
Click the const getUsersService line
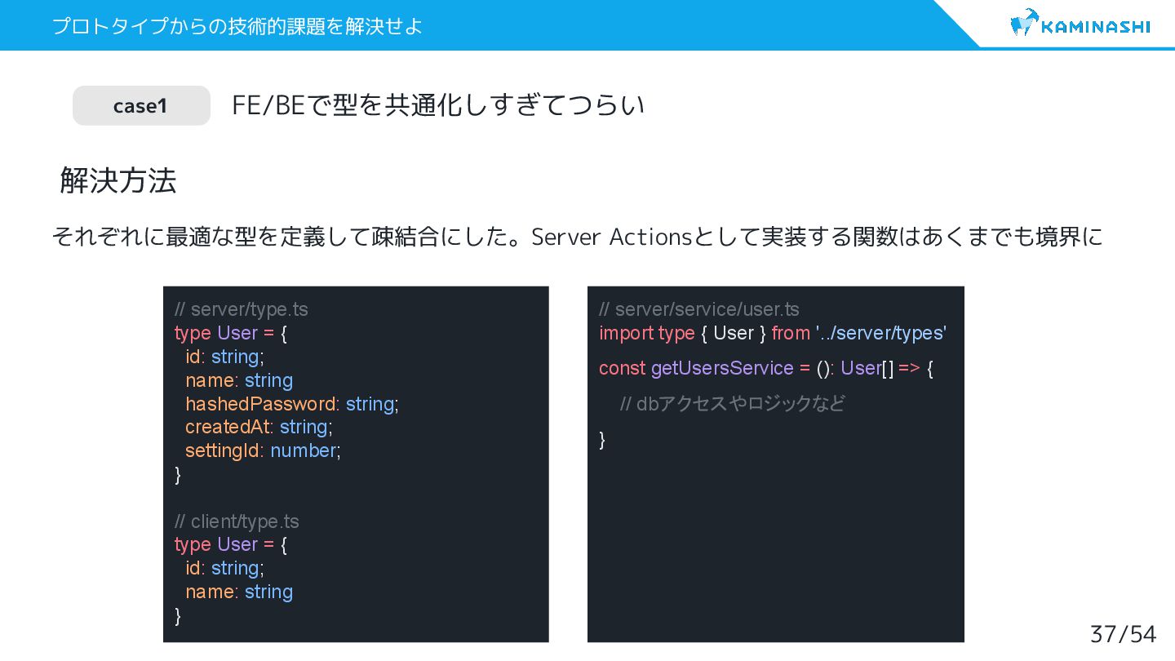click(x=766, y=368)
